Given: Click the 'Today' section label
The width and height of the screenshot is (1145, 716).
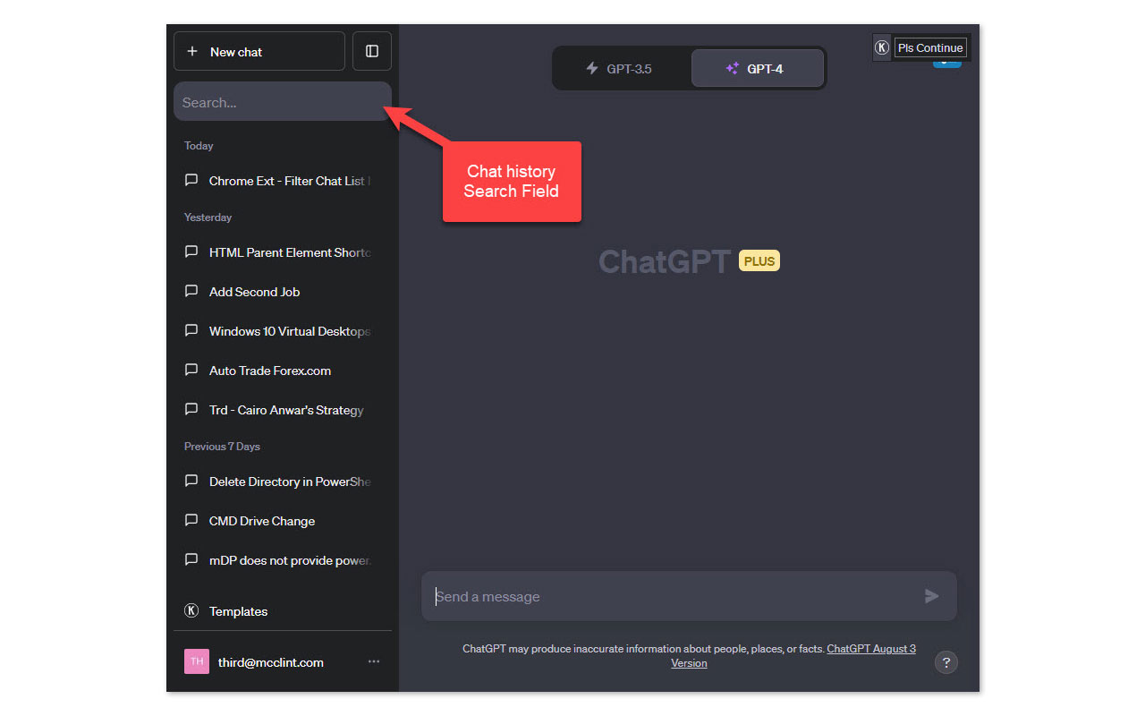Looking at the screenshot, I should 199,145.
